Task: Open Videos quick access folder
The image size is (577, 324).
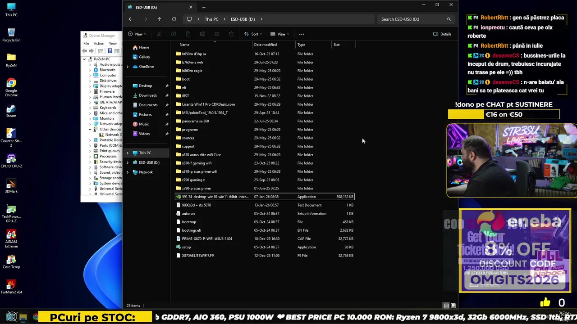Action: pos(144,134)
